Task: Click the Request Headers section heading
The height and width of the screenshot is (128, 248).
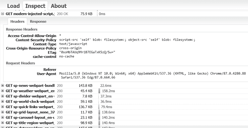Action: click(21, 63)
